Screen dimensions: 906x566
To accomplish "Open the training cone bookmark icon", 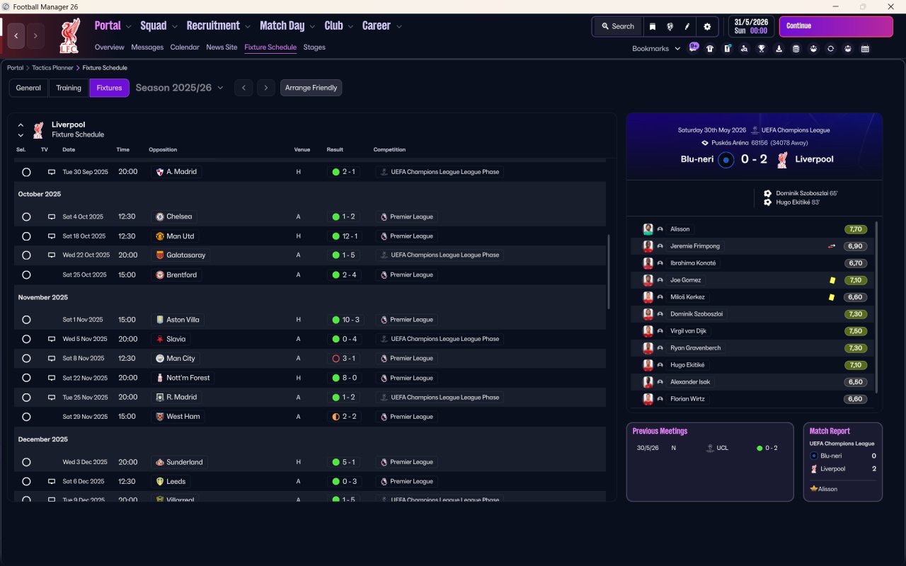I will [779, 49].
